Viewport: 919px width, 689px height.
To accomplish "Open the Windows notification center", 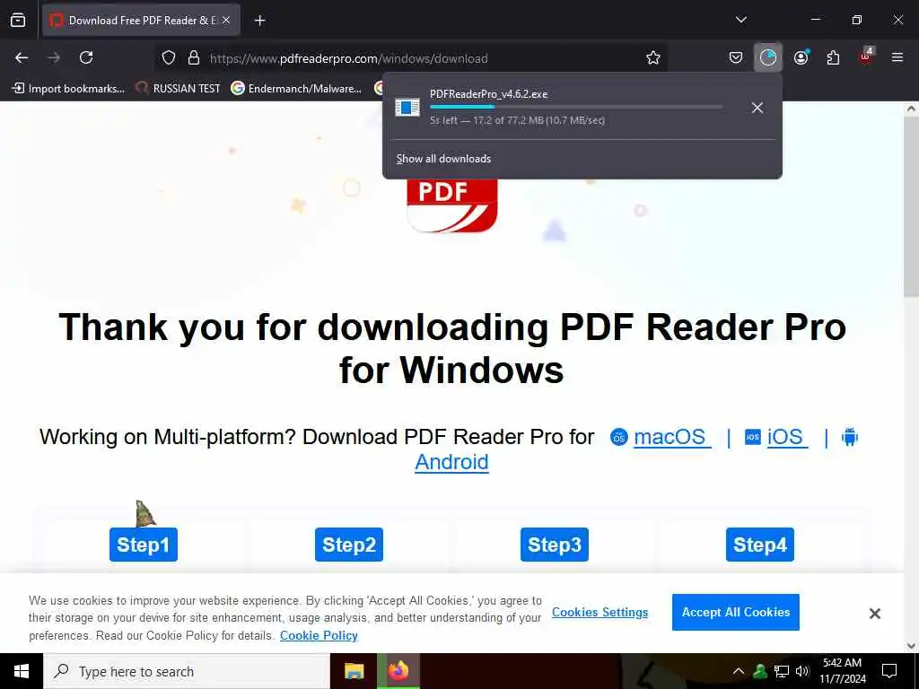I will 889,671.
